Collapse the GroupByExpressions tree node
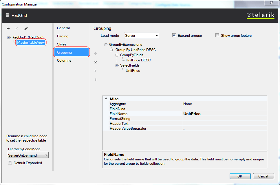 pos(106,45)
